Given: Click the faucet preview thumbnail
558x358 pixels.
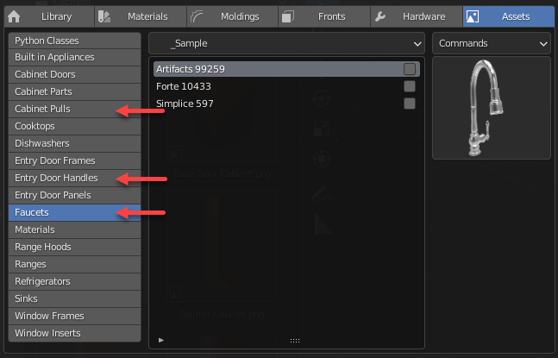Looking at the screenshot, I should 491,109.
